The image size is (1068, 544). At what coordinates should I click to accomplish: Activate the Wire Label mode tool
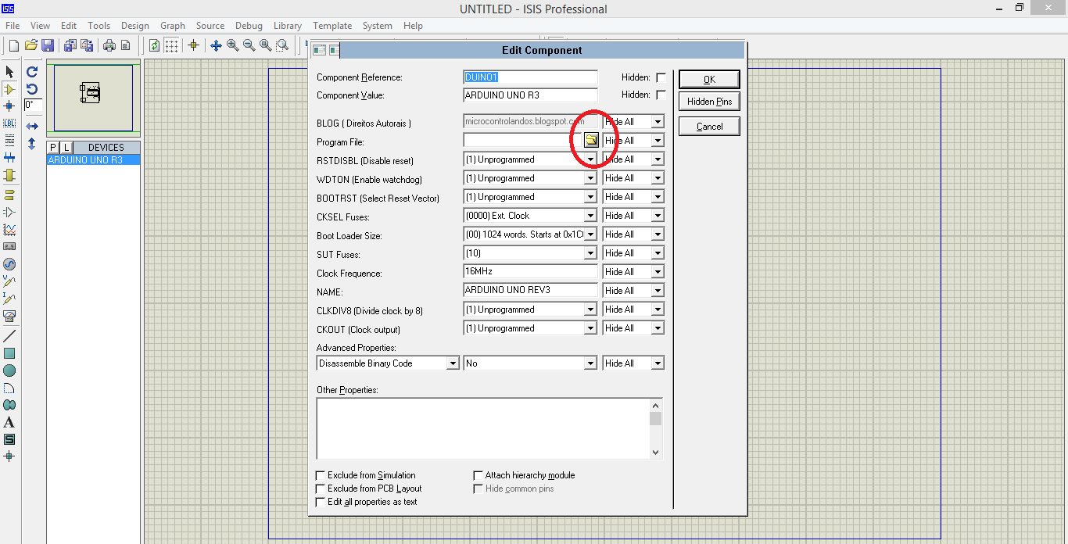pyautogui.click(x=9, y=123)
